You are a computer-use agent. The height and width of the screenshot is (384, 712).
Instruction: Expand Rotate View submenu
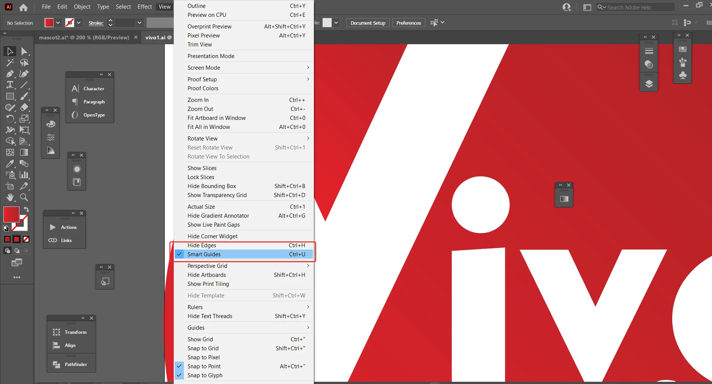tap(244, 139)
